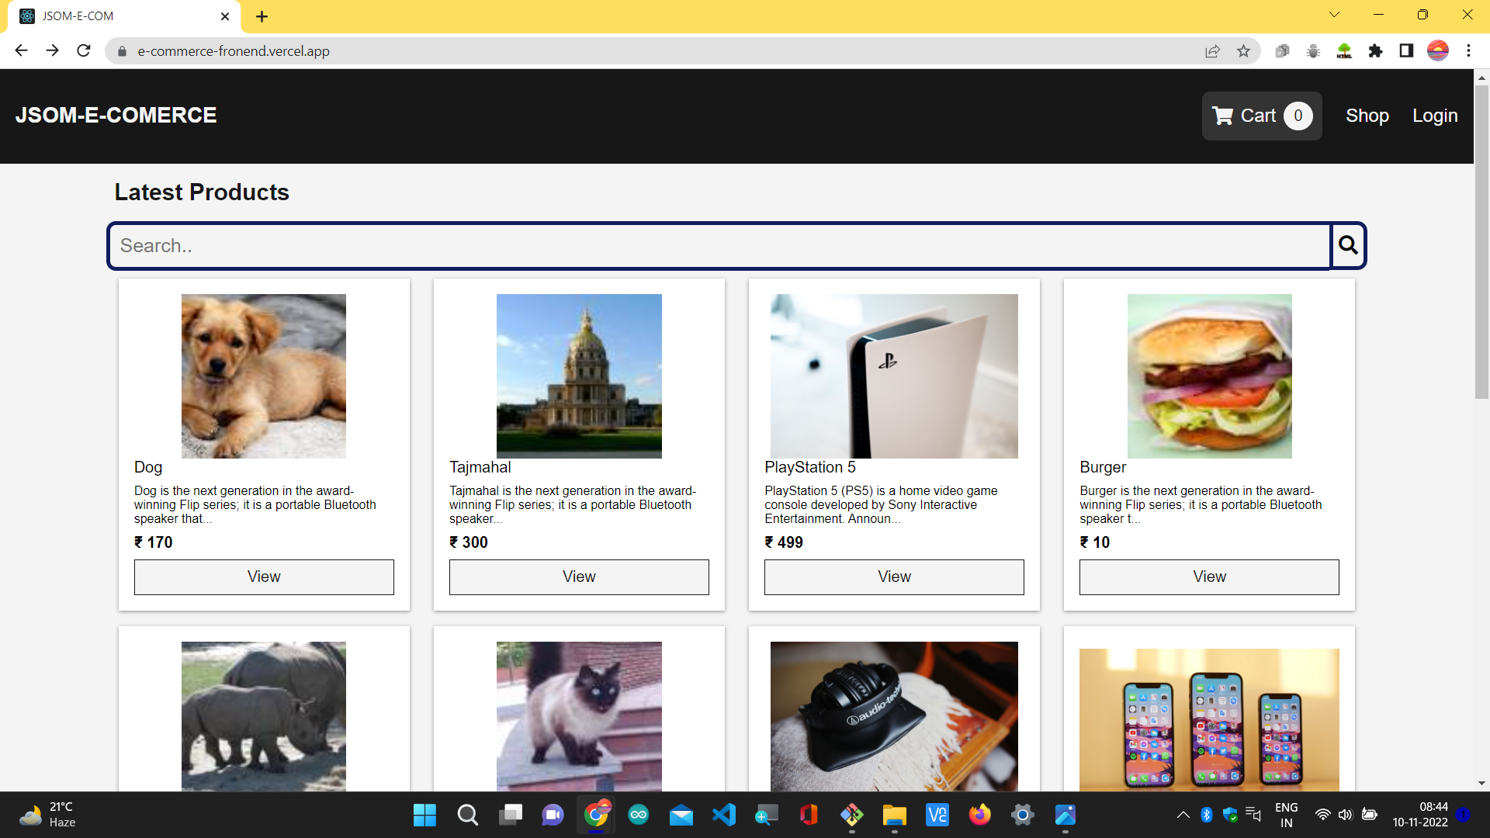Open the Shop menu item
The height and width of the screenshot is (838, 1490).
(x=1367, y=116)
